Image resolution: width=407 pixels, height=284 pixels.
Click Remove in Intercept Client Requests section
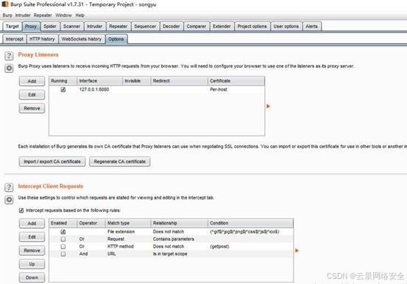click(32, 250)
